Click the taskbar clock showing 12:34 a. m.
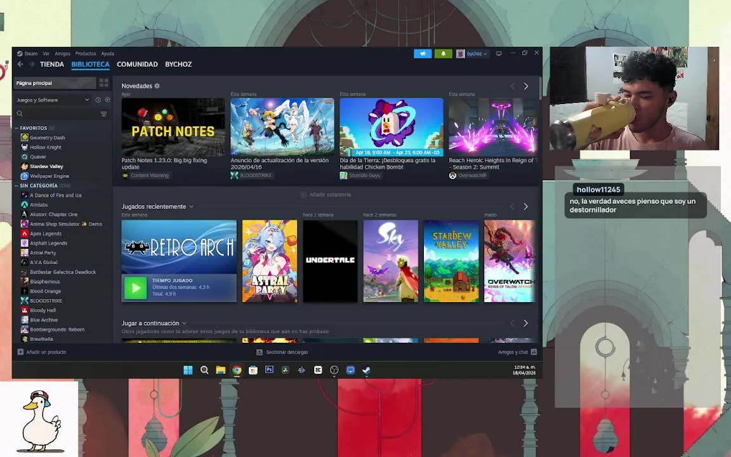This screenshot has height=457, width=731. [x=524, y=370]
